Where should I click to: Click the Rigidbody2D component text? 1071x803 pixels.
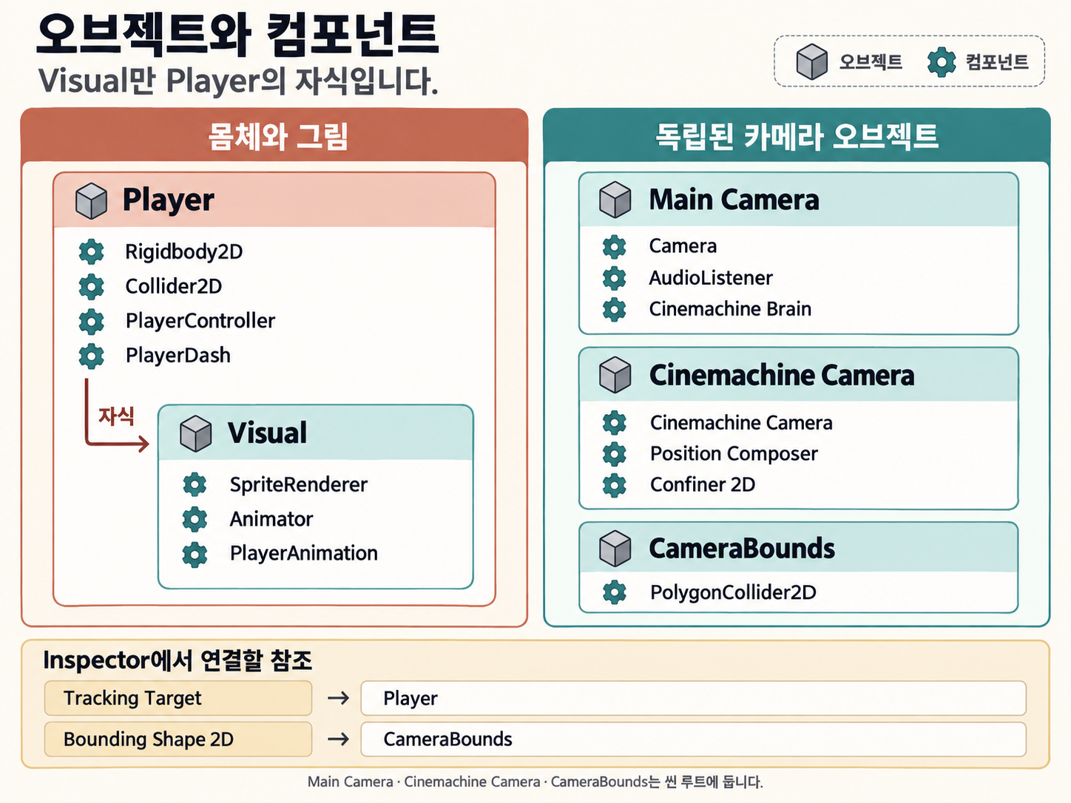184,252
